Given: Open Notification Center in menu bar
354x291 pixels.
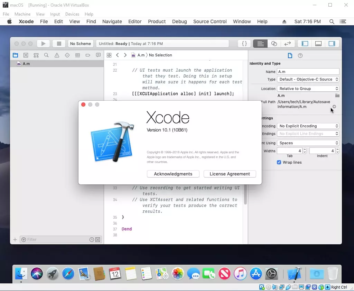Looking at the screenshot, I should click(343, 21).
